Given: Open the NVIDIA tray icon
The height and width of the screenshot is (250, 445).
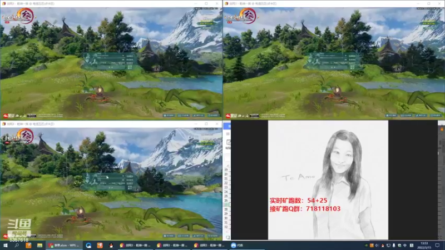Looking at the screenshot, I should [366, 246].
